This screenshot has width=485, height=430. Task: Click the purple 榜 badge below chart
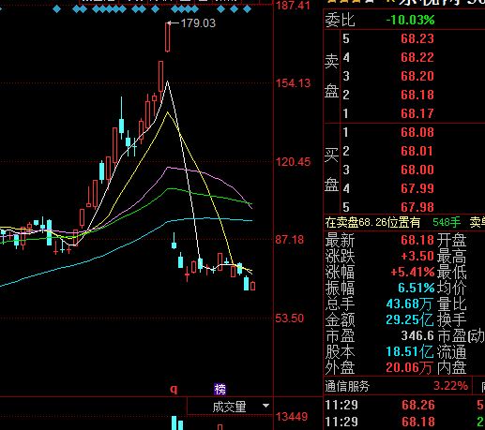click(x=220, y=389)
